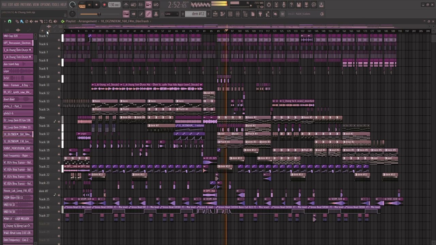Toggle typing keyboard to piano button
Screen dimensions: 436x245
click(x=126, y=14)
